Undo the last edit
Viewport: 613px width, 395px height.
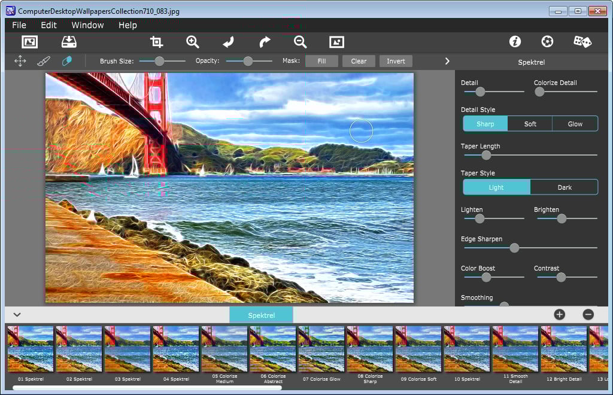tap(229, 42)
